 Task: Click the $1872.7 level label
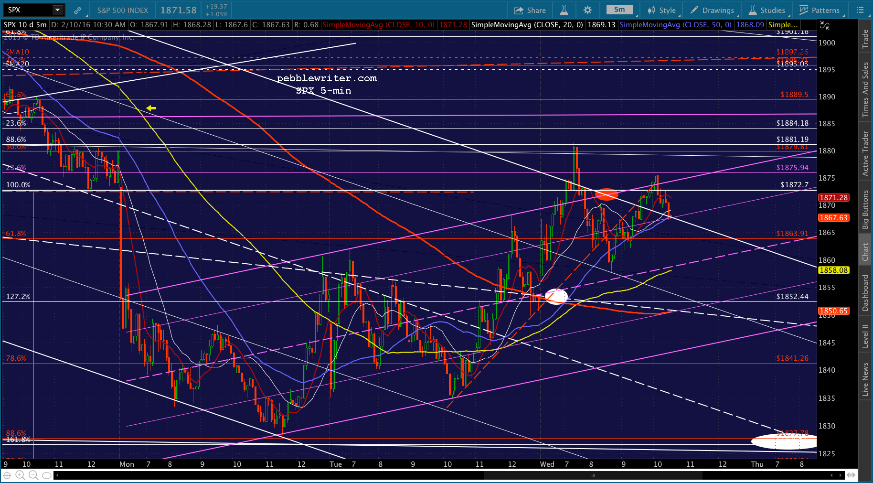pyautogui.click(x=795, y=184)
